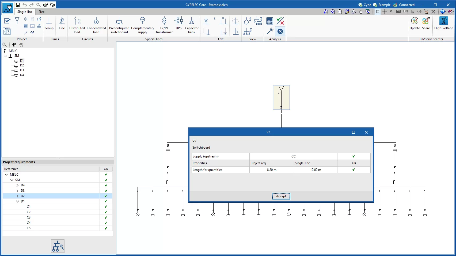Open the CYPELEC plug application menu icon
The height and width of the screenshot is (256, 456).
tap(7, 8)
